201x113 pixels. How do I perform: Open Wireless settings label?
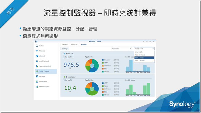[42, 51]
